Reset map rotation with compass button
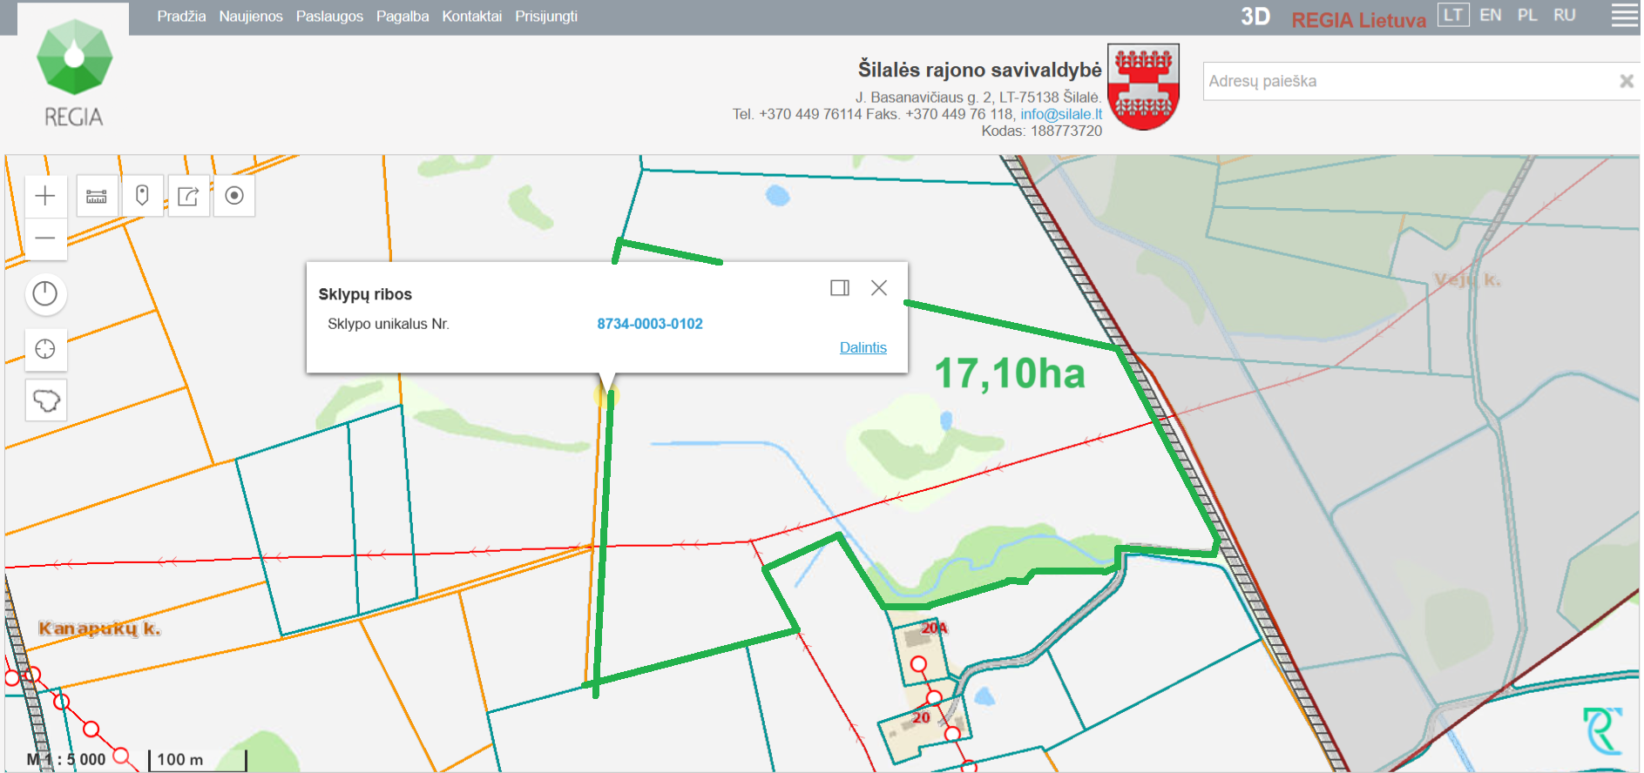This screenshot has width=1644, height=773. pos(45,294)
